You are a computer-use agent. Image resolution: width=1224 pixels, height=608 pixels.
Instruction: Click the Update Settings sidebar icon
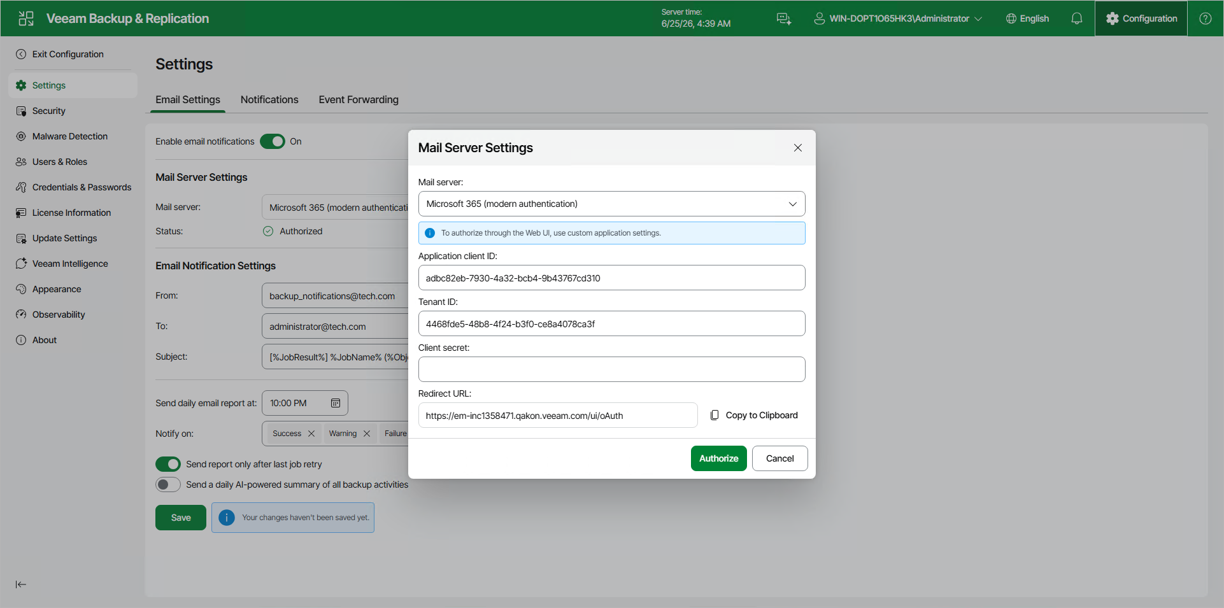tap(21, 238)
